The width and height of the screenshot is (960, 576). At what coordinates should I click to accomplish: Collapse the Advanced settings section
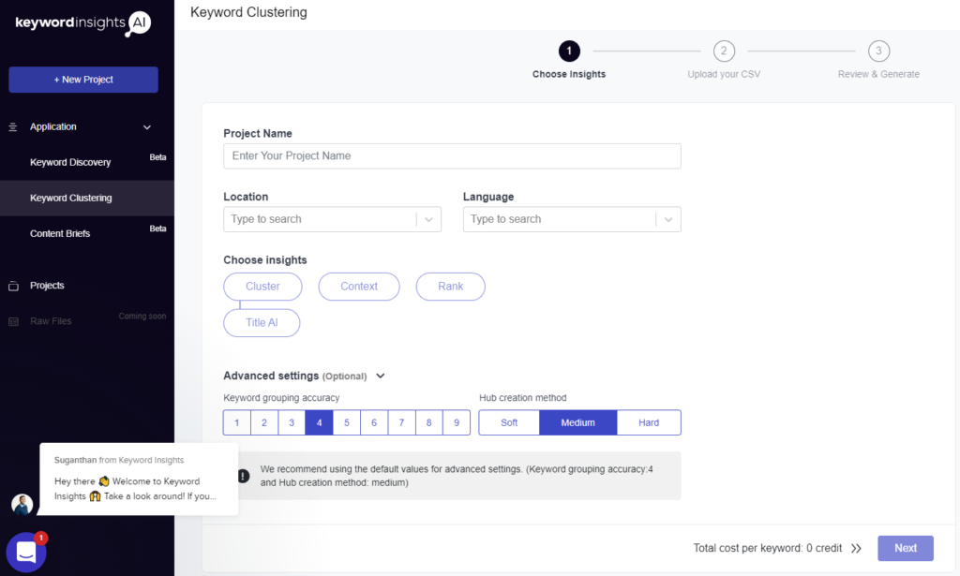[380, 377]
